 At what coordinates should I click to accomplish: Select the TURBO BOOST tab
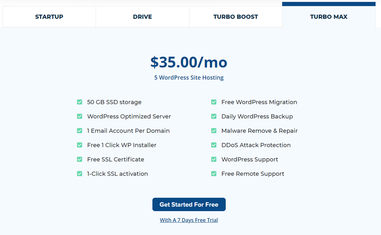tap(236, 17)
